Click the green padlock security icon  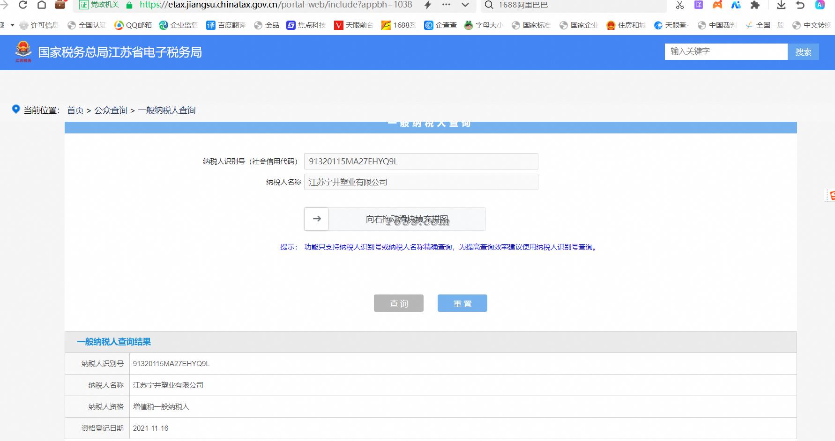[130, 5]
